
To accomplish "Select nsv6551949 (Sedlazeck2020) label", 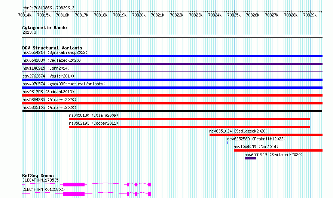I will (274, 155).
